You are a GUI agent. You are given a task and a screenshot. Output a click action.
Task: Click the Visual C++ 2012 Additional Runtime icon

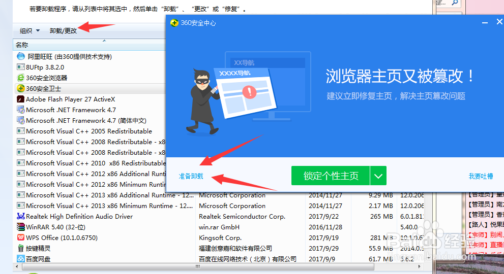(x=21, y=174)
